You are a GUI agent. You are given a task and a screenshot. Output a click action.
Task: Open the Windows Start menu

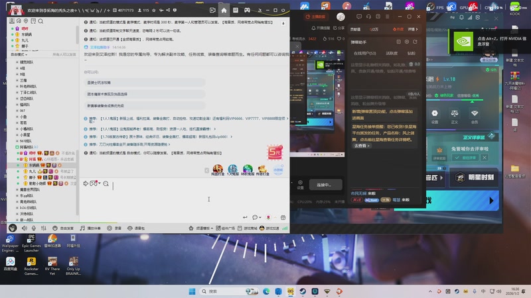[192, 291]
